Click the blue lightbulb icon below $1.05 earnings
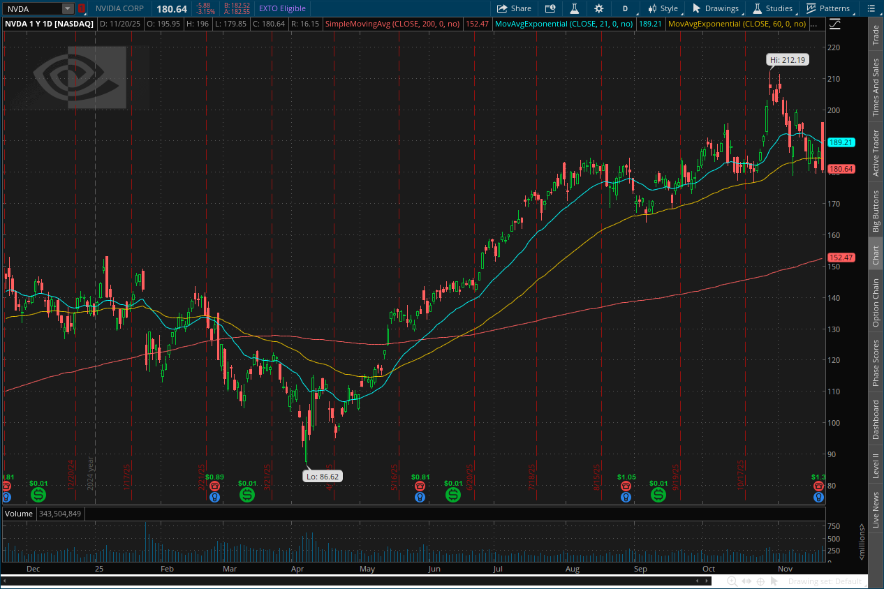 click(x=626, y=497)
